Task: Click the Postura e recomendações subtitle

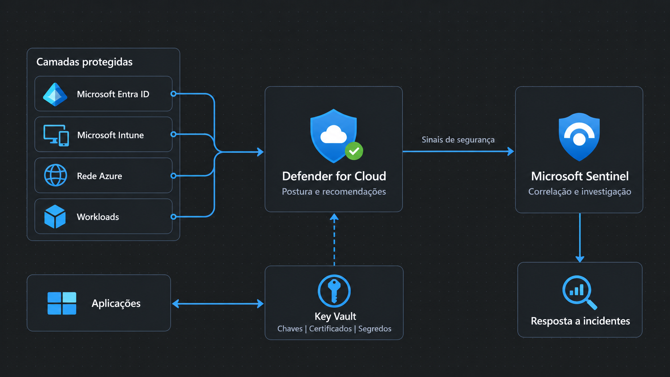Action: pyautogui.click(x=334, y=192)
